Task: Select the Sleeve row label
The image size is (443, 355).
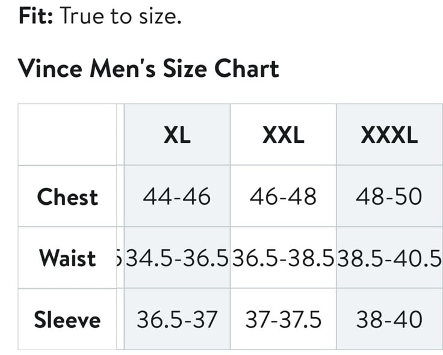Action: tap(67, 320)
